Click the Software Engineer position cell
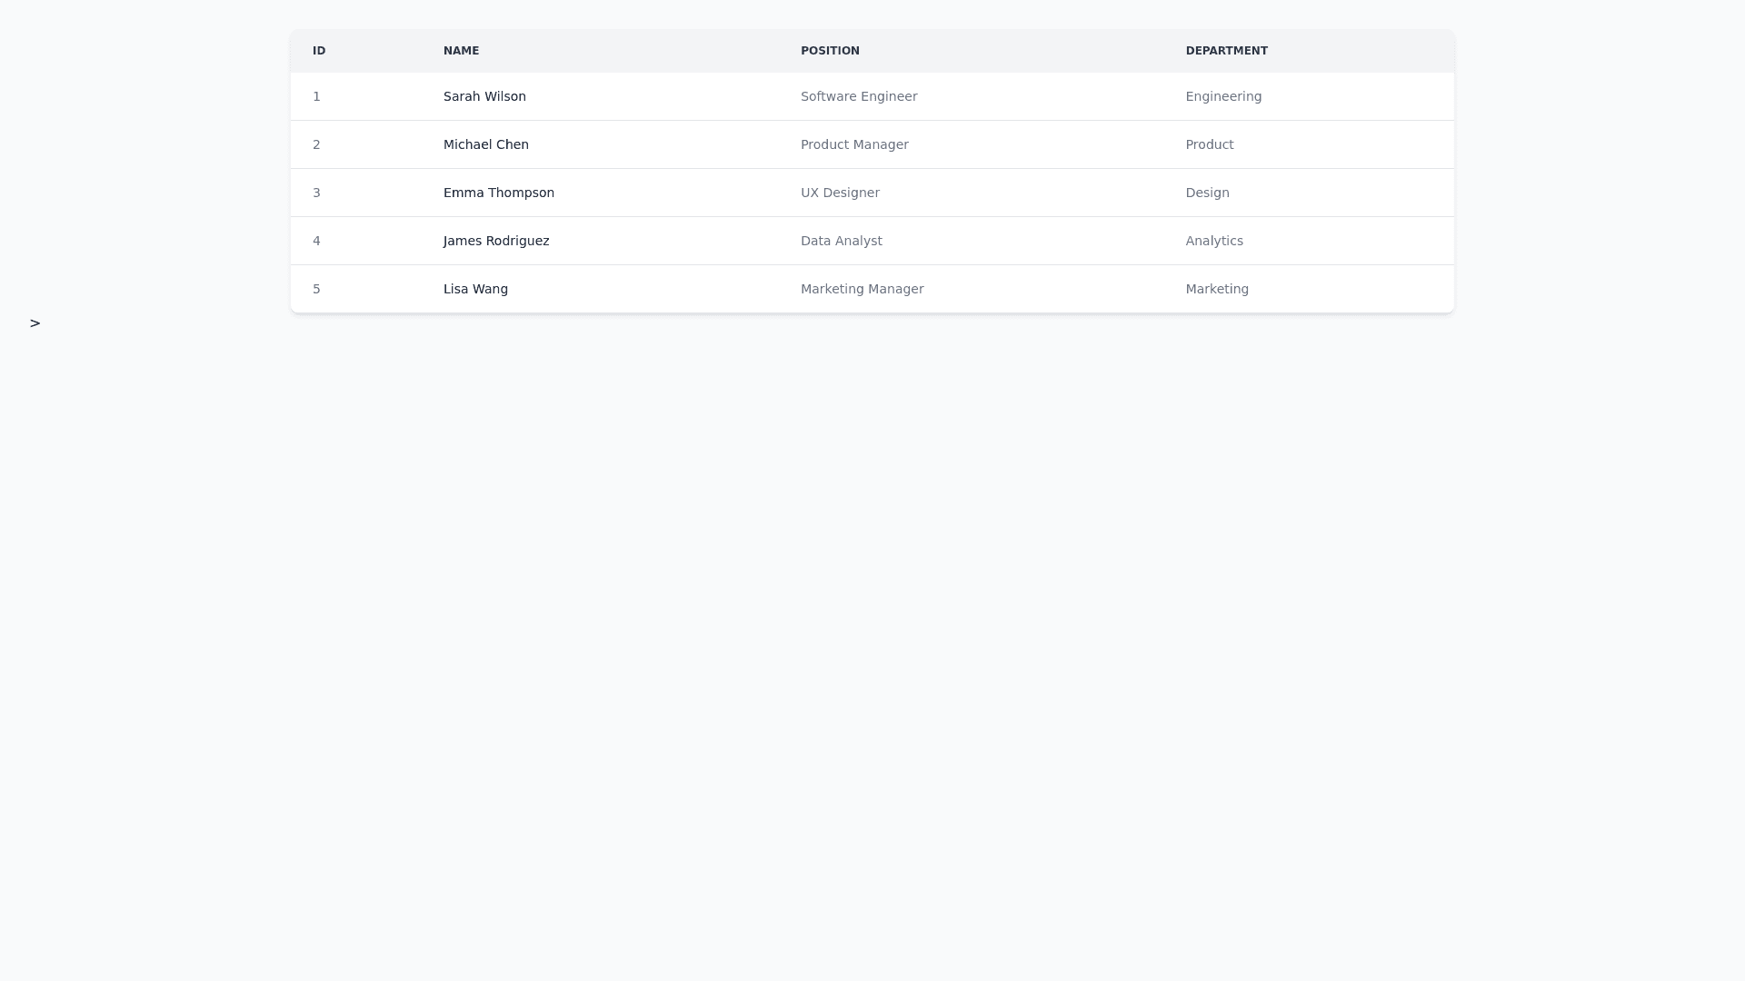The height and width of the screenshot is (981, 1745). 859,96
